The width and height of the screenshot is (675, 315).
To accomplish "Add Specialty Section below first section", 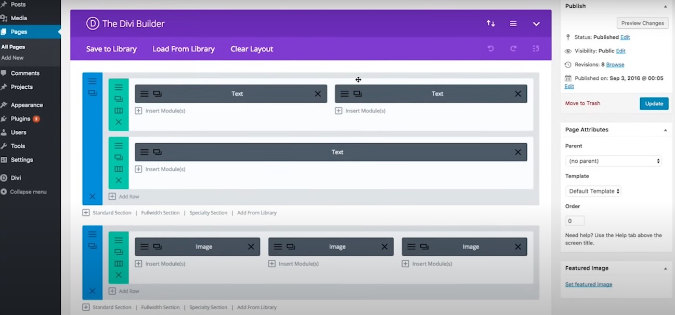I will 209,213.
